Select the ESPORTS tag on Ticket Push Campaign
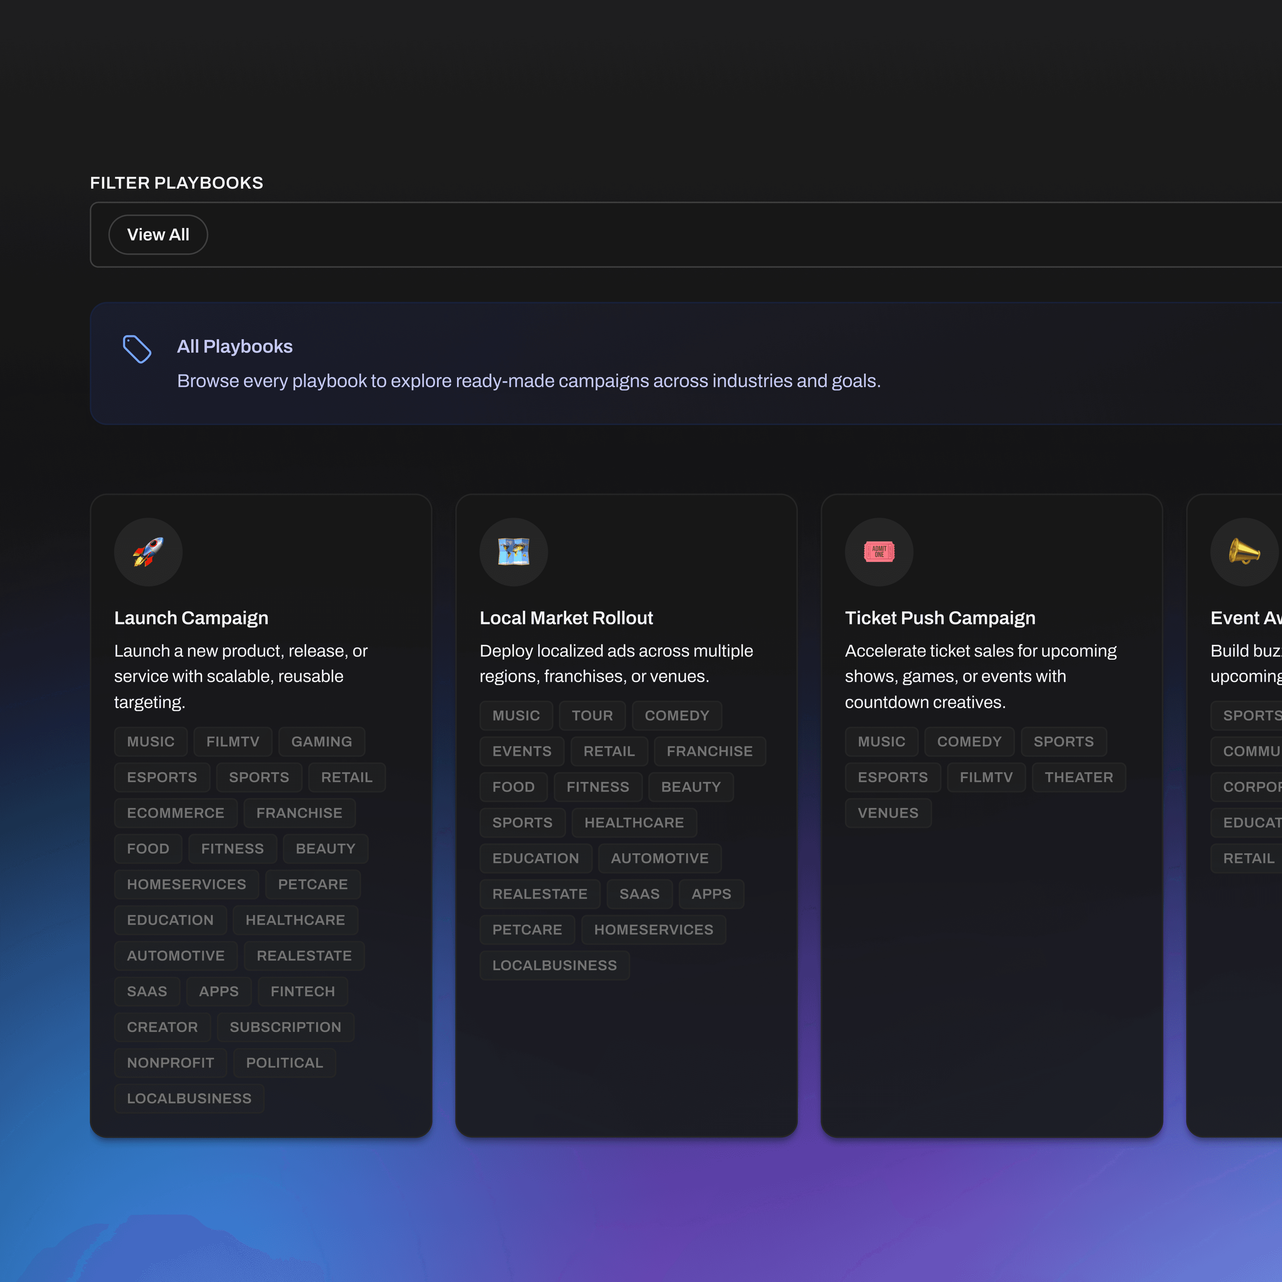 [x=892, y=777]
